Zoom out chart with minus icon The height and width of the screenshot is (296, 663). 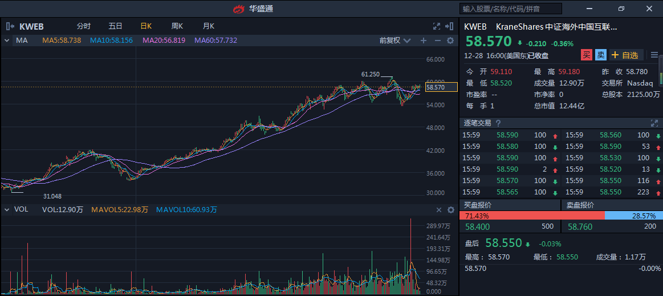coord(437,40)
